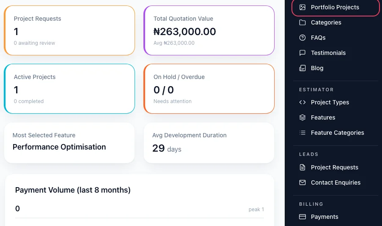Image resolution: width=382 pixels, height=226 pixels.
Task: Click the LEADS section header
Action: tap(309, 154)
